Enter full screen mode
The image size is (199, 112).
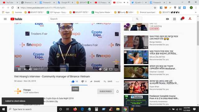116,69
